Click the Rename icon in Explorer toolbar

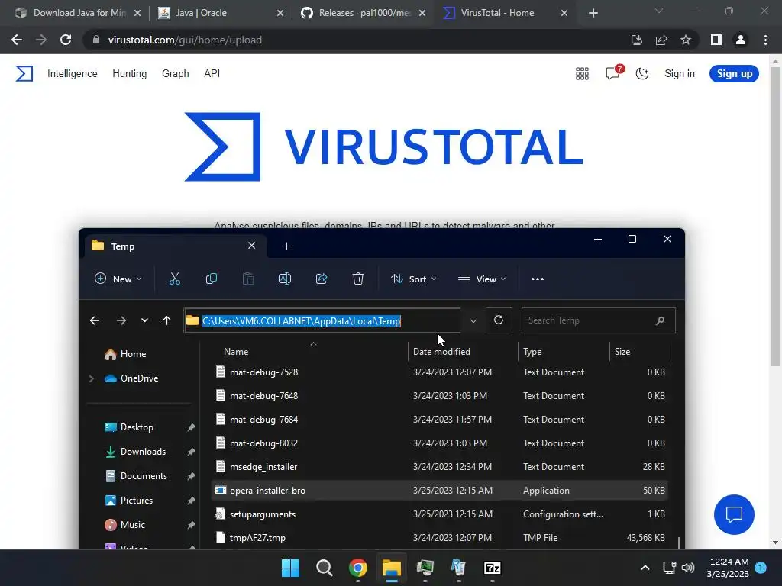[x=285, y=279]
